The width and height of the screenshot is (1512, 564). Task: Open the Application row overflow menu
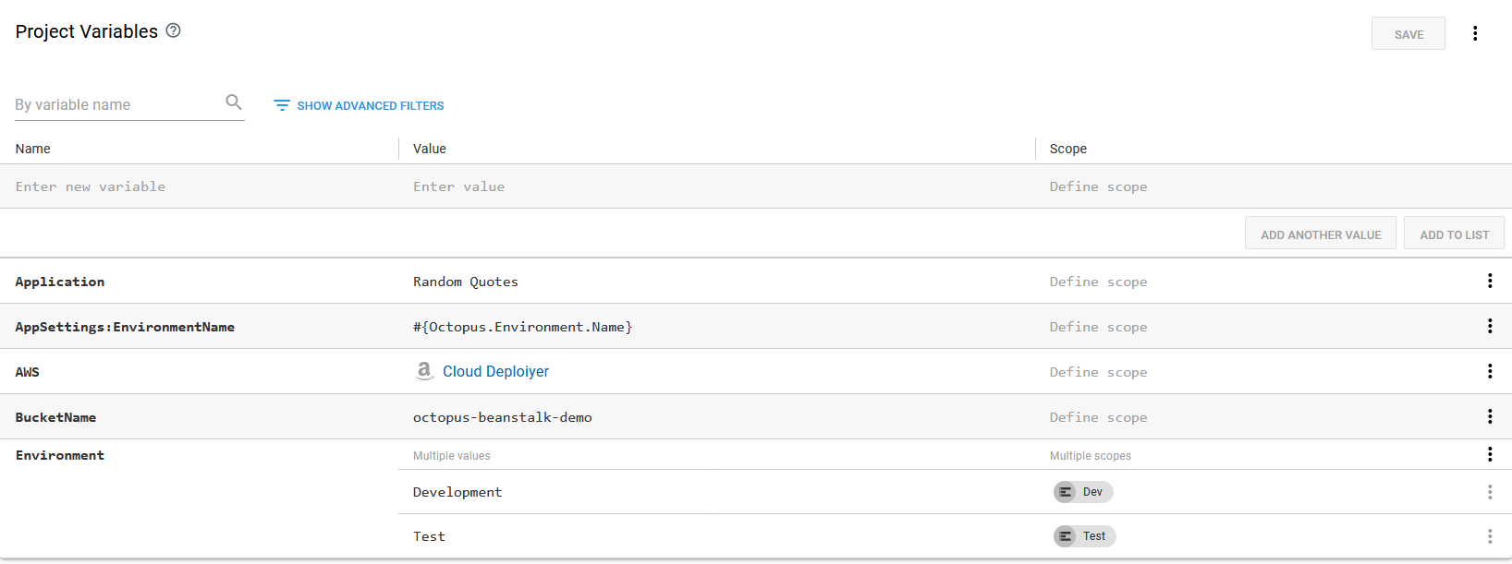[x=1489, y=281]
